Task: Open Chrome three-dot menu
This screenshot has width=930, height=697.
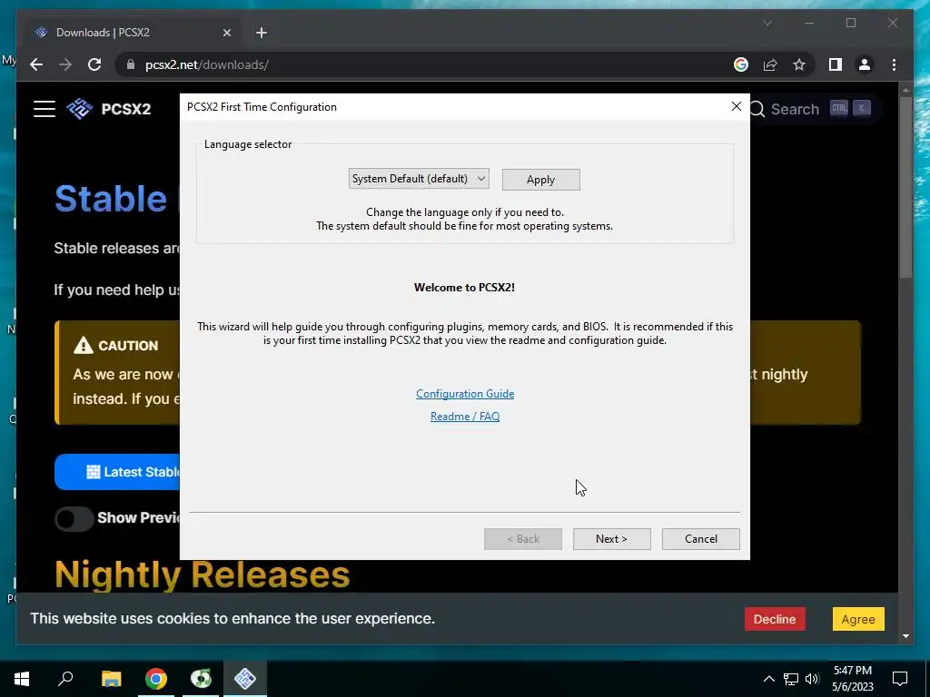Action: (x=894, y=64)
